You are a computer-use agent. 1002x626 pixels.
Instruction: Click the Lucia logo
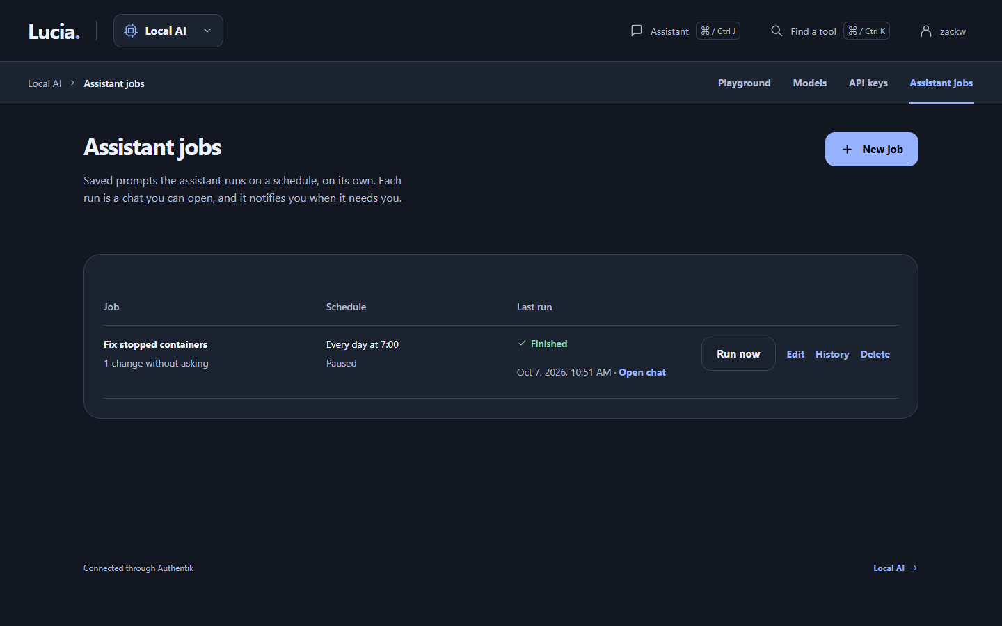click(54, 31)
